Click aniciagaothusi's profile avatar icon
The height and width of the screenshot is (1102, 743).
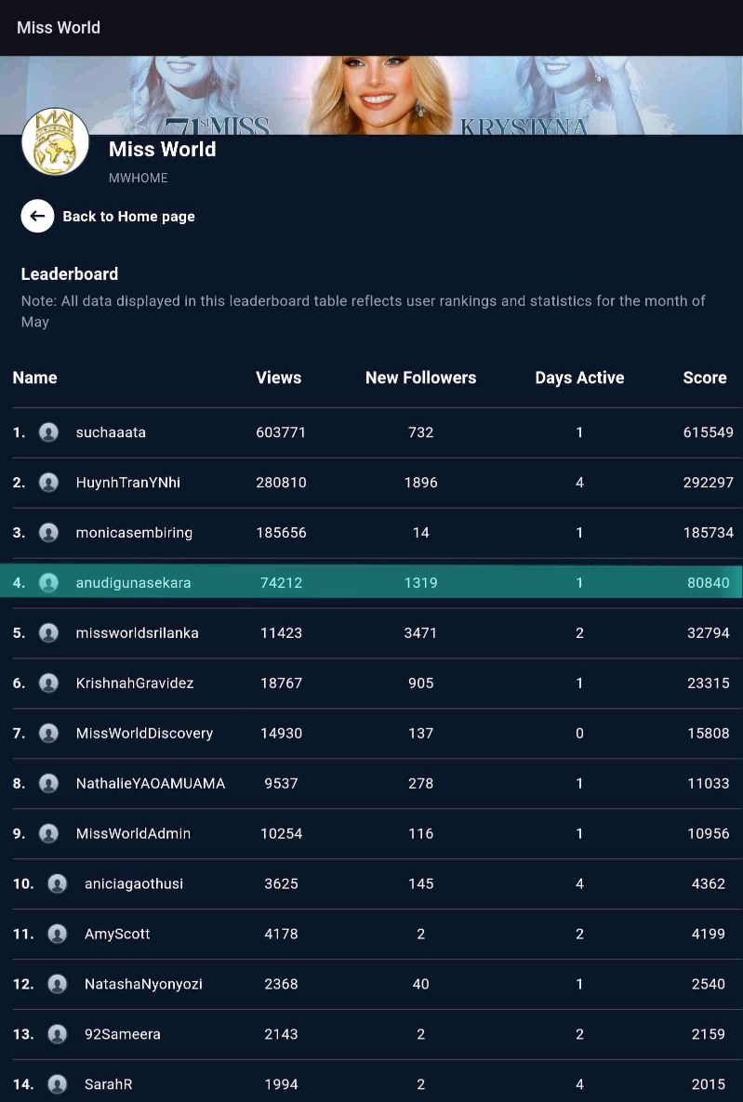[57, 883]
